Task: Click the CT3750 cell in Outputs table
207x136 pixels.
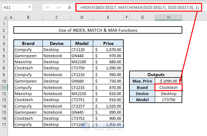Action: click(x=168, y=100)
